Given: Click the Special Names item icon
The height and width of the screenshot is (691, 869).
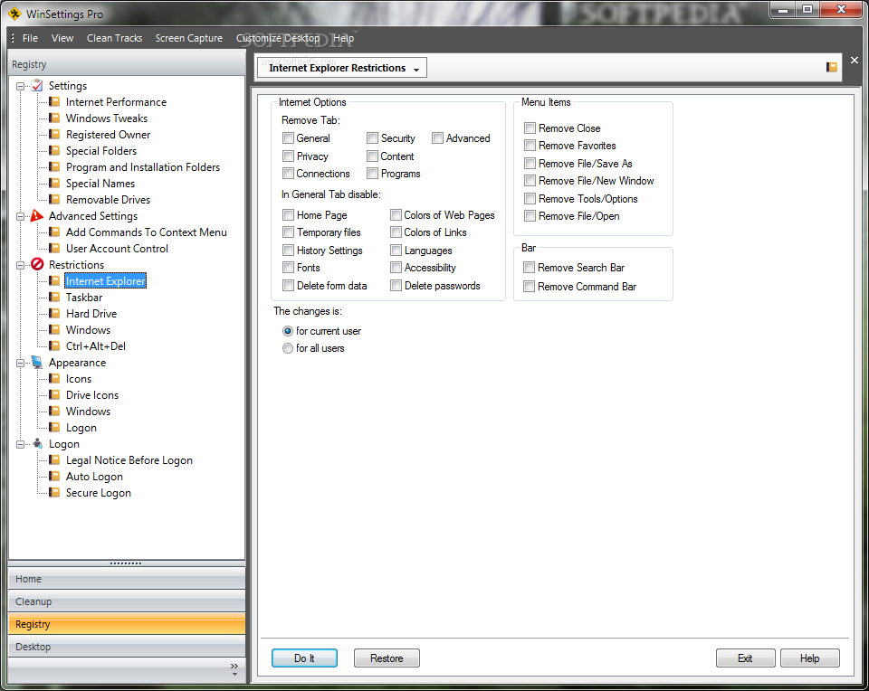Looking at the screenshot, I should pos(54,184).
